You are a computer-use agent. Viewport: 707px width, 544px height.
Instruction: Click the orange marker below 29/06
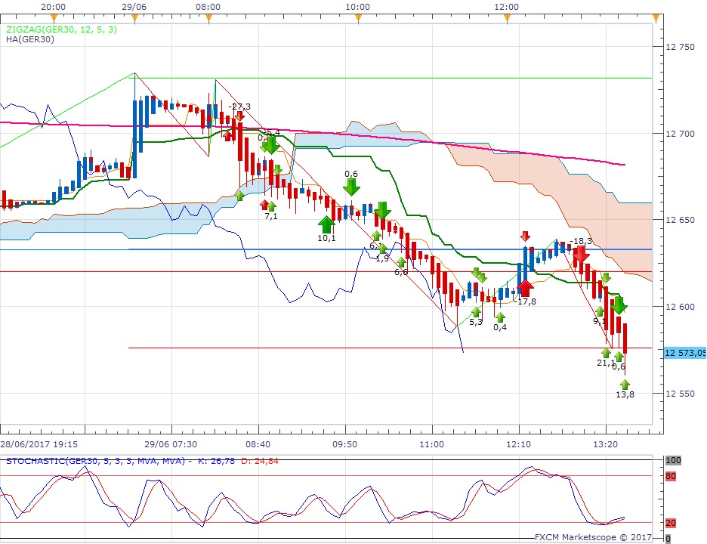[x=134, y=18]
